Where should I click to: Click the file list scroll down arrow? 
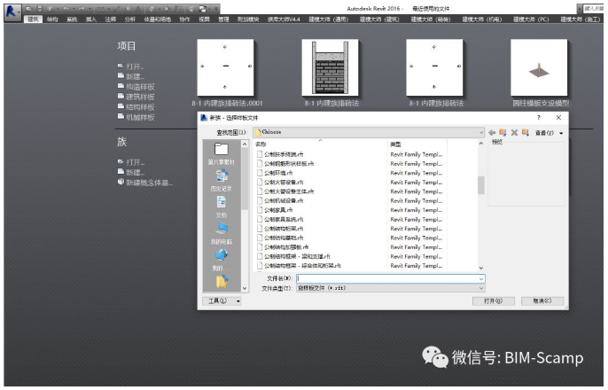coord(481,268)
